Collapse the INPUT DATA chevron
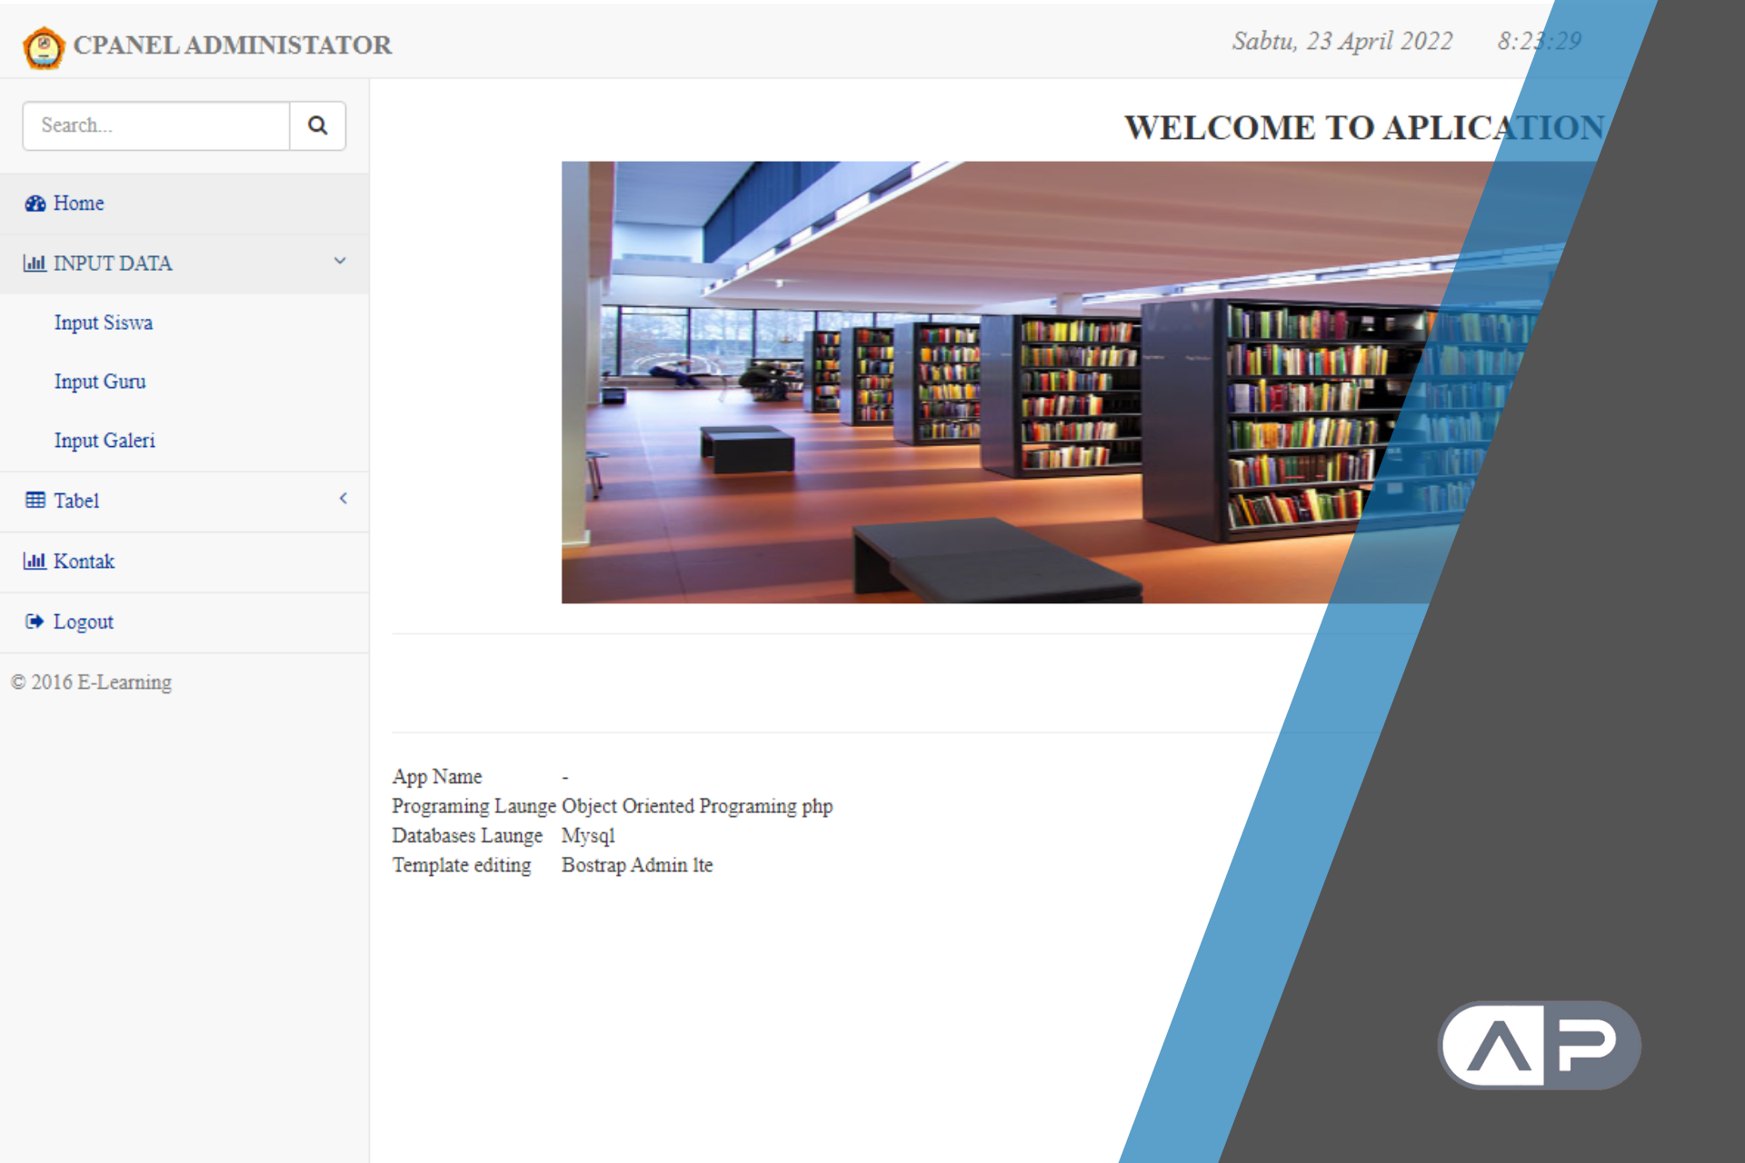1745x1163 pixels. pyautogui.click(x=340, y=262)
